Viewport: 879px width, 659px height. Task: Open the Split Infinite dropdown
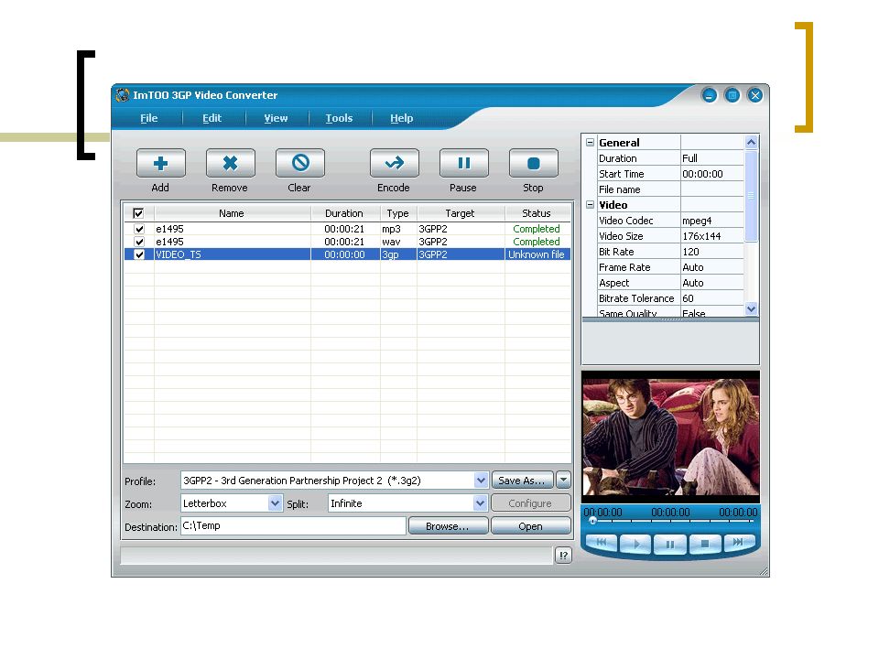click(x=480, y=503)
